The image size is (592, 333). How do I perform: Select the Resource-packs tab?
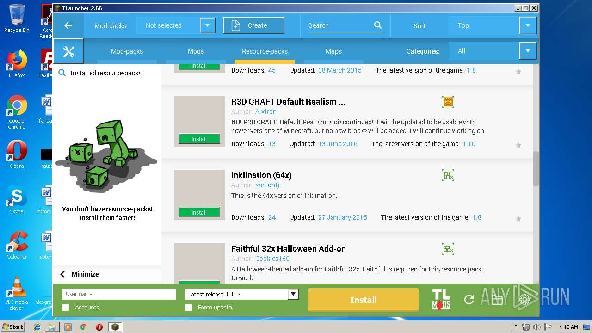pyautogui.click(x=265, y=51)
